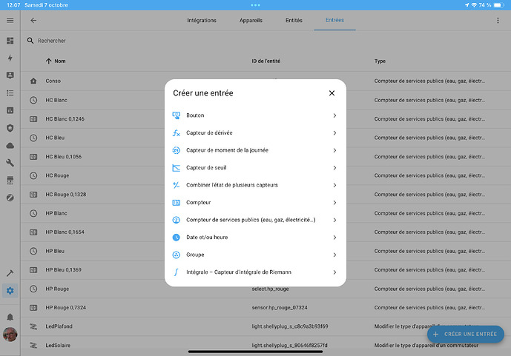Click the Intégrale integral symbol icon
511x356 pixels.
click(x=176, y=272)
